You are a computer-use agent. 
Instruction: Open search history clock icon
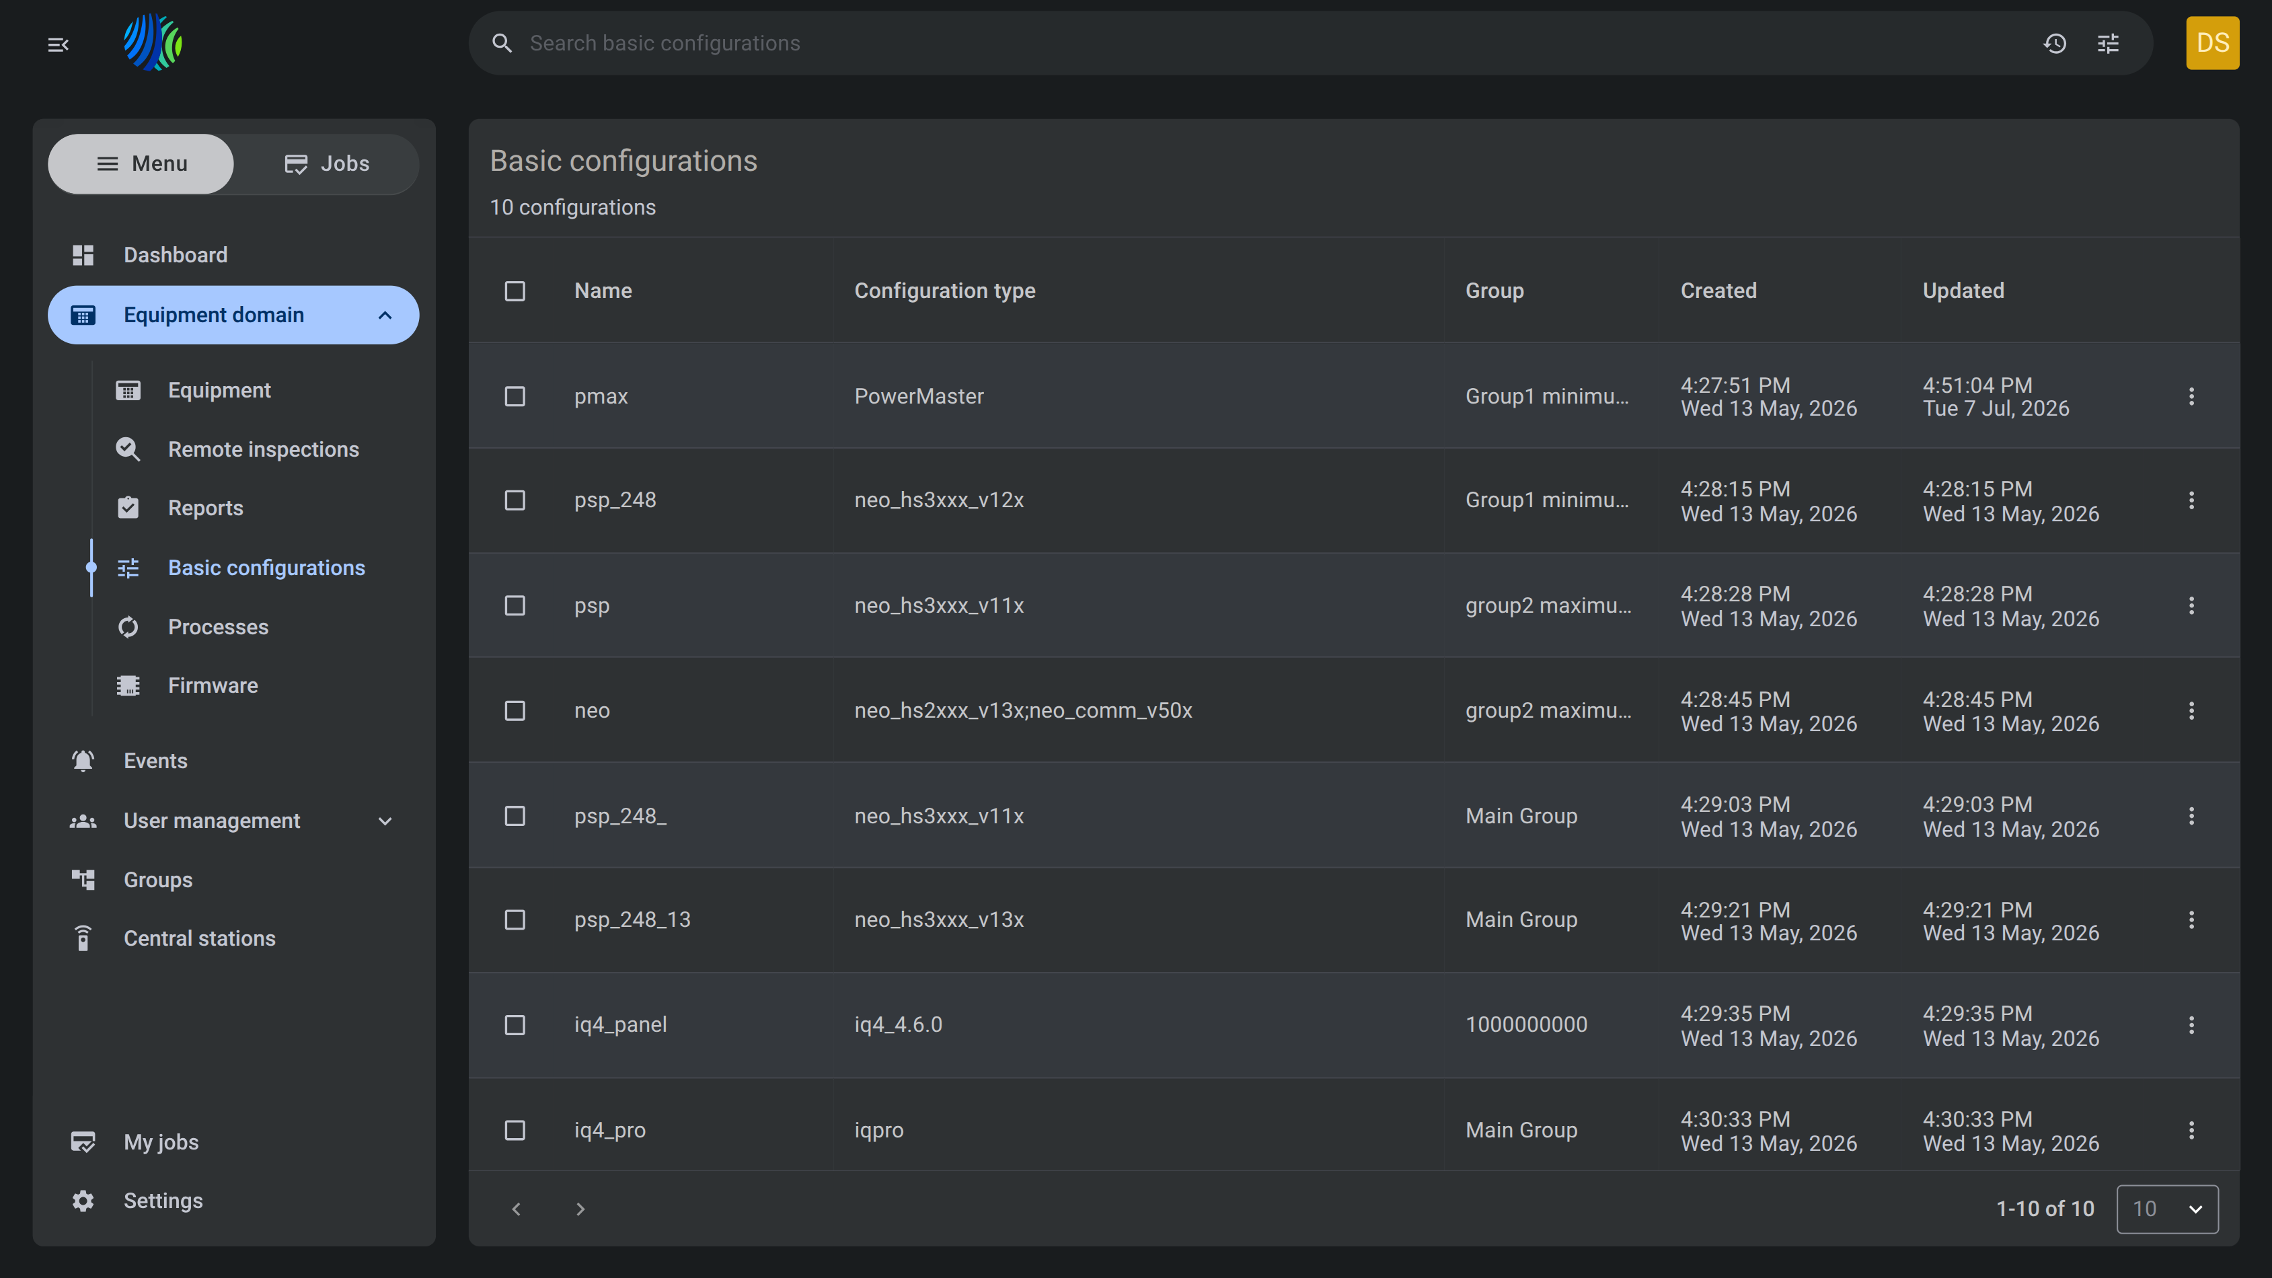[x=2055, y=43]
